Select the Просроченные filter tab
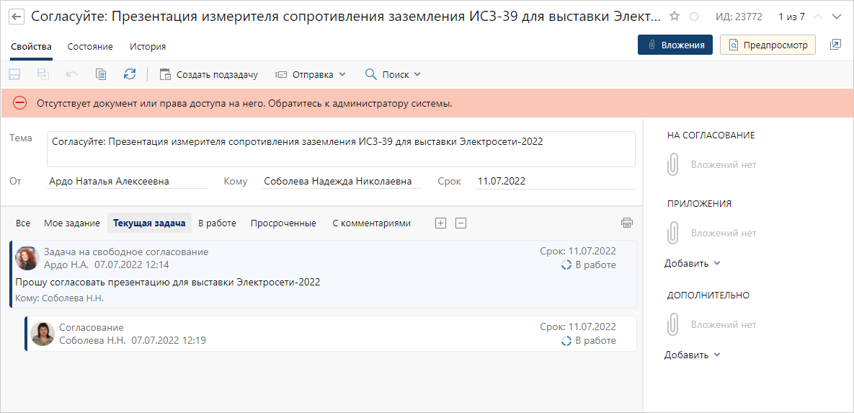This screenshot has width=854, height=413. point(283,223)
